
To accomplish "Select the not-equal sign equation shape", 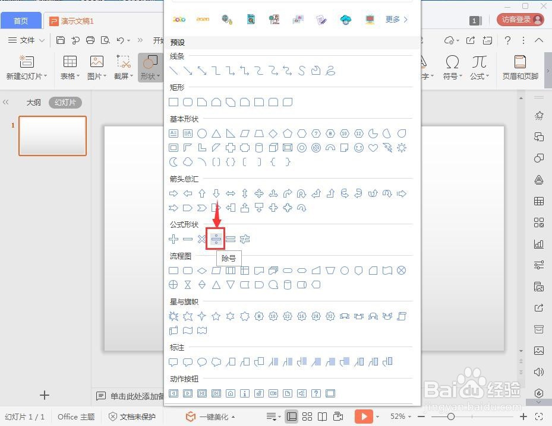I will (x=245, y=239).
